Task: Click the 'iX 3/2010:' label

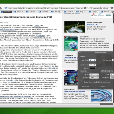Action: tap(84, 37)
